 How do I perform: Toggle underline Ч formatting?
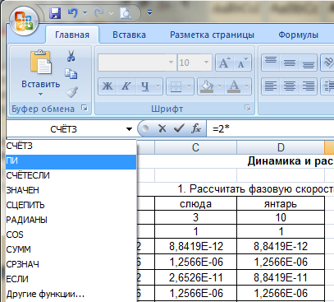(145, 86)
